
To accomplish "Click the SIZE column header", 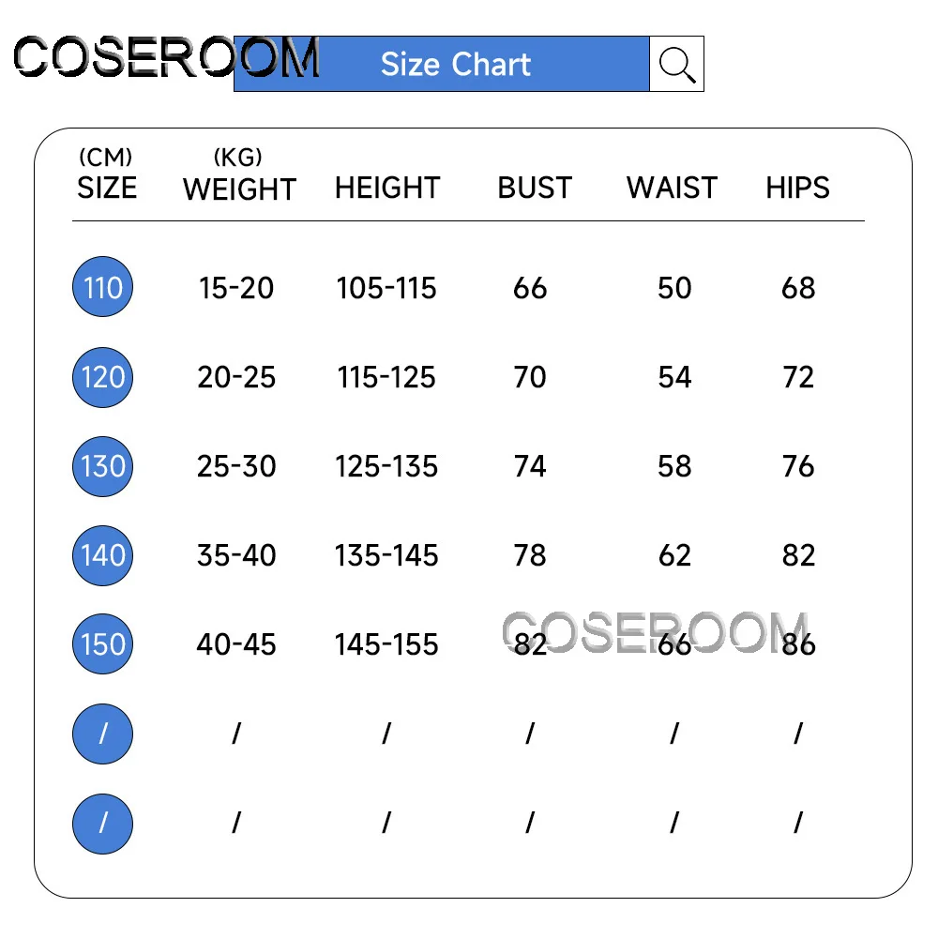I will (x=107, y=188).
